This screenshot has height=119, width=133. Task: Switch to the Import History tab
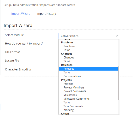tap(46, 14)
